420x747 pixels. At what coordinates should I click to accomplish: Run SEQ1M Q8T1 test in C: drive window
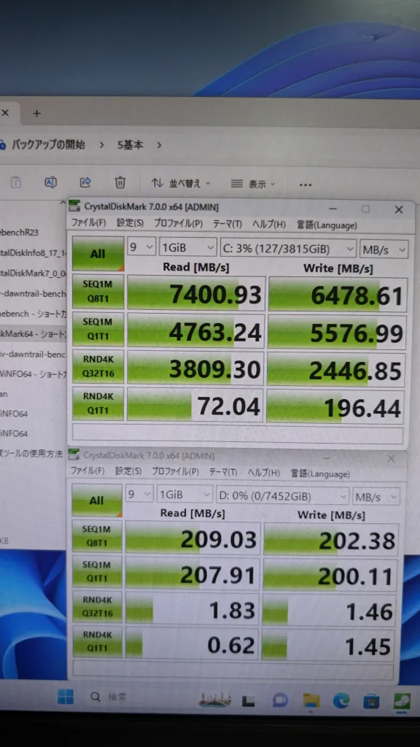[x=98, y=290]
